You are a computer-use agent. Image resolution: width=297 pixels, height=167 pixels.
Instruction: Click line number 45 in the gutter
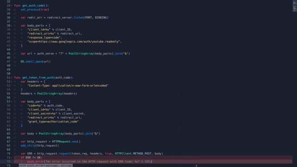(8, 54)
